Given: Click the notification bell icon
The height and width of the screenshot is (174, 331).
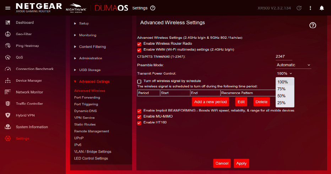Looking at the screenshot, I should pos(321,8).
